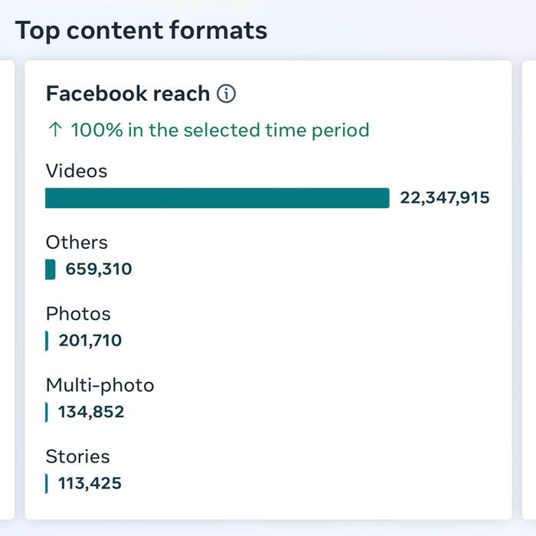Click the Multi-photo reach bar
536x536 pixels.
pyautogui.click(x=46, y=412)
